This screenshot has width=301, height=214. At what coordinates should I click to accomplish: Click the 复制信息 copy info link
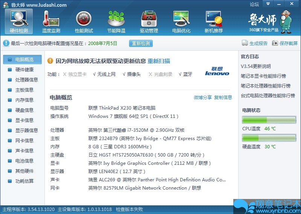pyautogui.click(x=223, y=97)
